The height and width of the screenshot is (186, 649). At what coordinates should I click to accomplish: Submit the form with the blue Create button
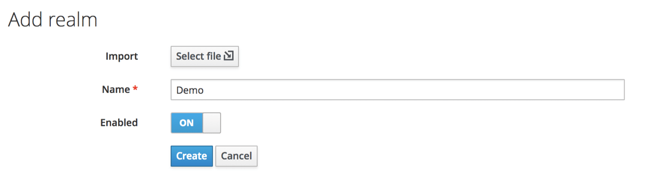[192, 156]
